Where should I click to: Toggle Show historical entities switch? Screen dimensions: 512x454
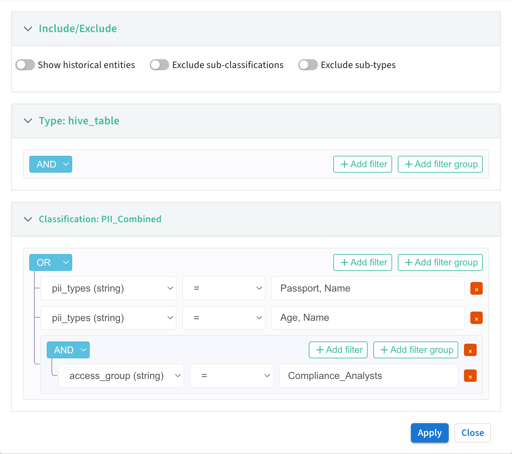pos(25,65)
